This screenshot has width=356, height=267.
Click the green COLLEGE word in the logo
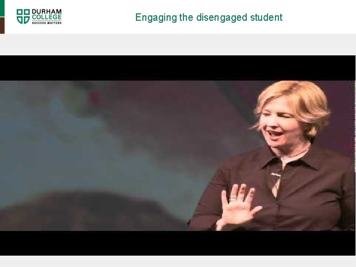click(46, 17)
